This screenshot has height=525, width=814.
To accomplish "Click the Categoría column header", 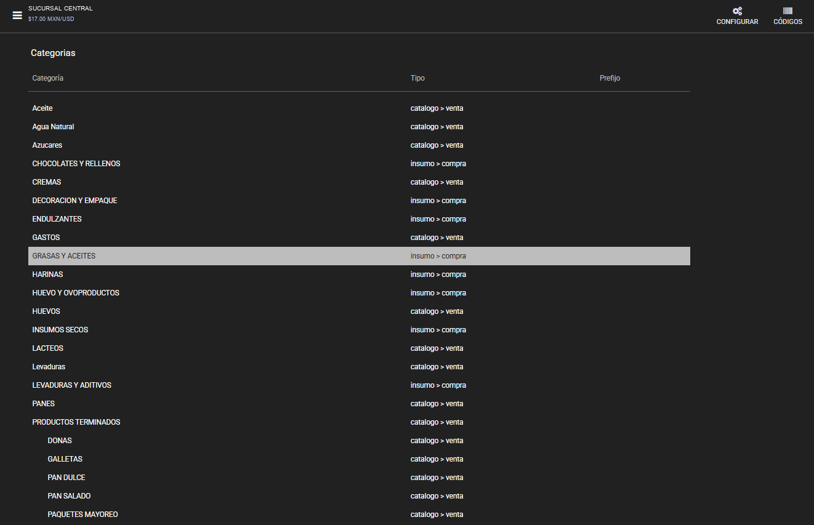I will (x=48, y=78).
